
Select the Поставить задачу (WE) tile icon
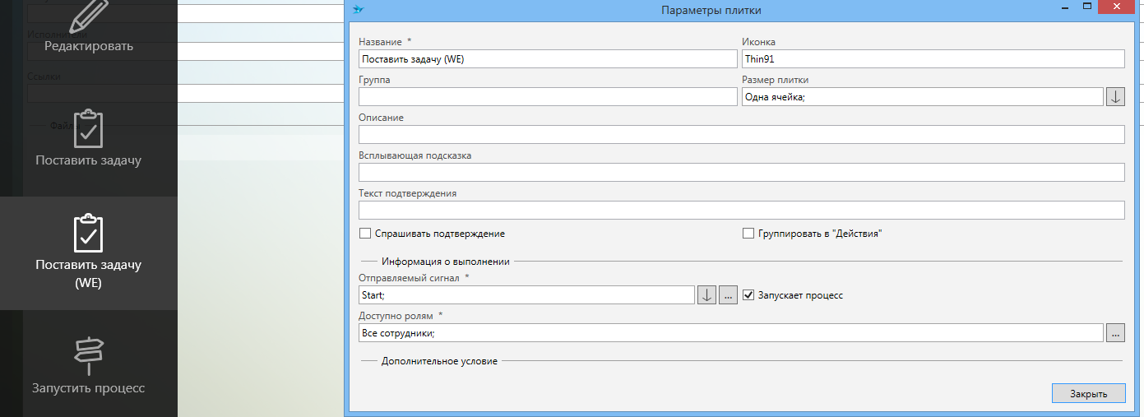(x=88, y=234)
